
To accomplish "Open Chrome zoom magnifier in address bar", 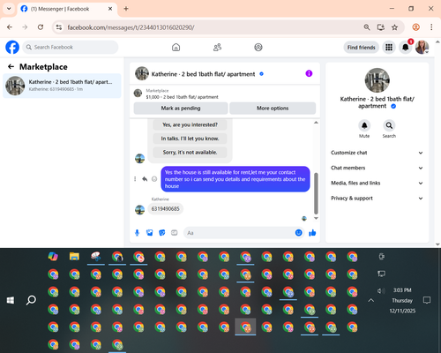I will click(x=367, y=27).
